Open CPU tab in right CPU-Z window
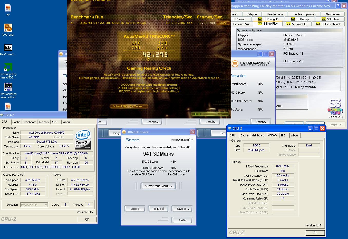Viewport: 348px width, 239px height. click(233, 135)
